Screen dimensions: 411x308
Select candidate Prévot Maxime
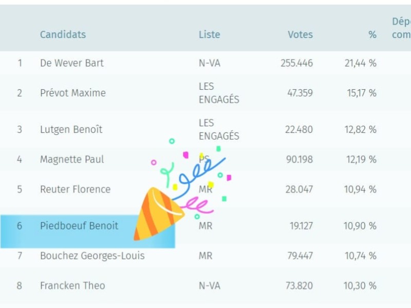(72, 93)
